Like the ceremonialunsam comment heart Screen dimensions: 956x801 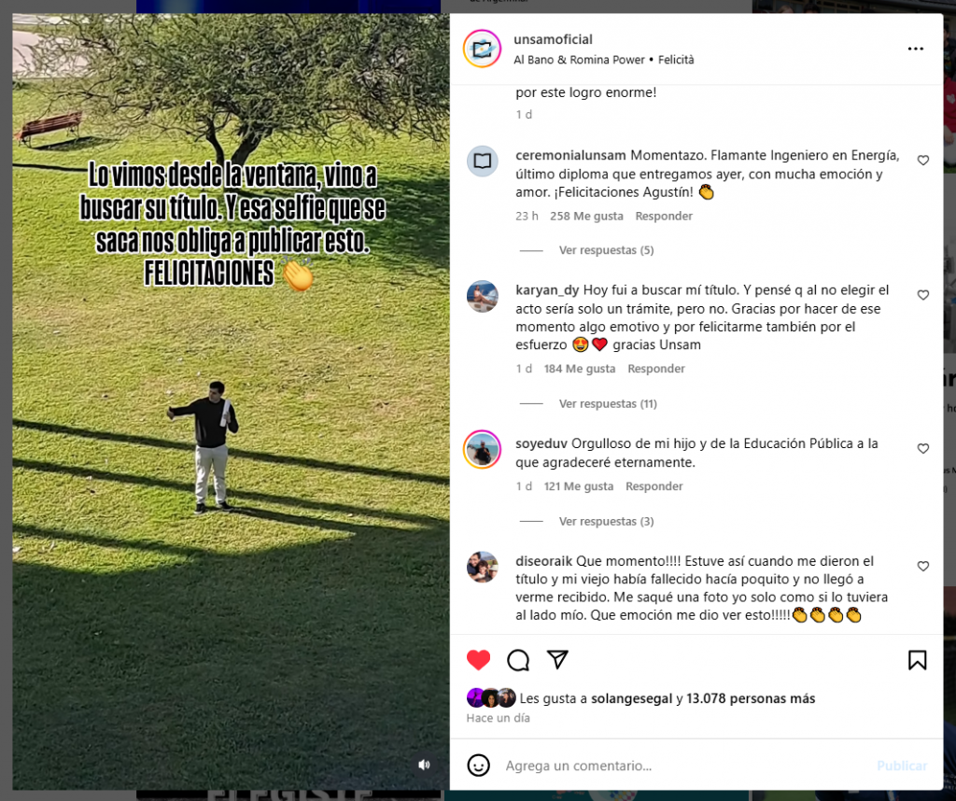(923, 161)
